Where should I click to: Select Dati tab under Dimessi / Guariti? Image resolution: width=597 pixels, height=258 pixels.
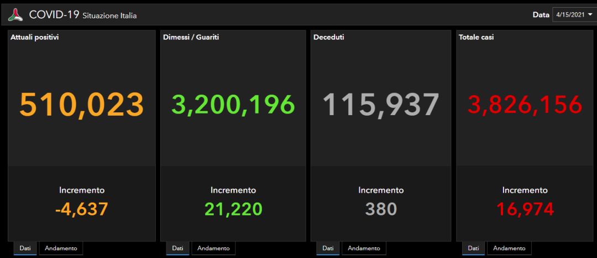click(x=177, y=248)
